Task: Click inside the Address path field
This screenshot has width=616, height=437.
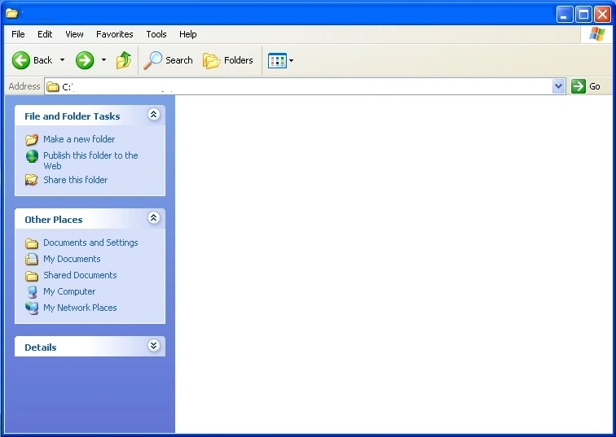Action: tap(306, 86)
